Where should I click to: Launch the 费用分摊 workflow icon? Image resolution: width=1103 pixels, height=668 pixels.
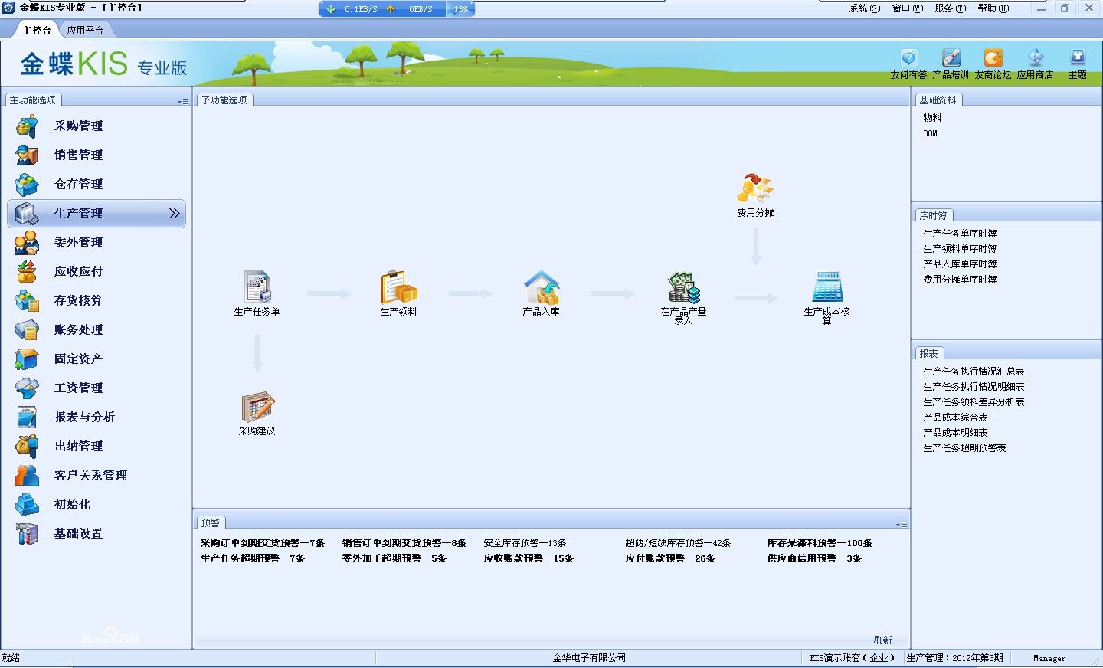pyautogui.click(x=755, y=189)
